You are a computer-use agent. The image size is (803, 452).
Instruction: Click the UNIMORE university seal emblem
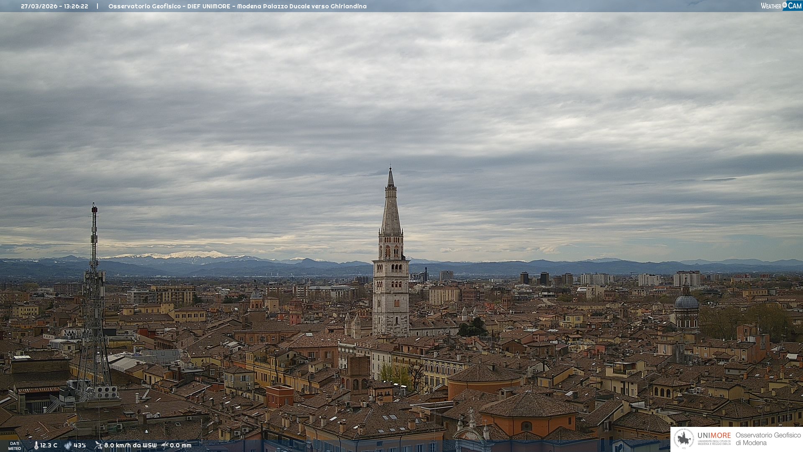684,439
